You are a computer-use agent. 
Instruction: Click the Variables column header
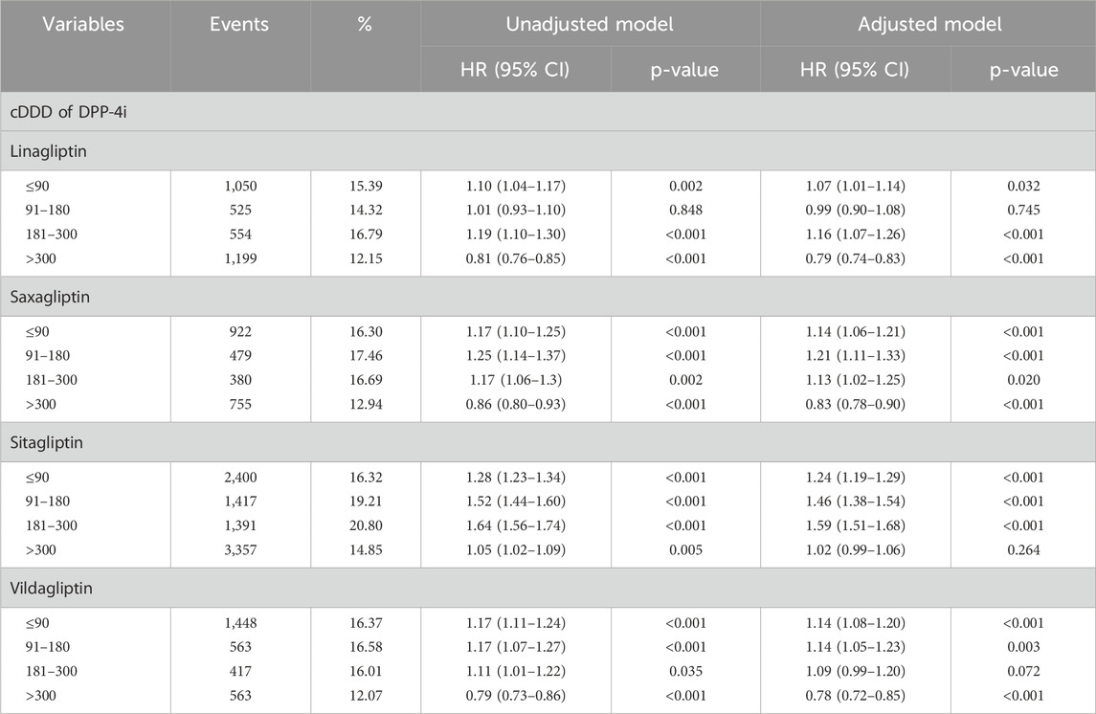[x=83, y=25]
